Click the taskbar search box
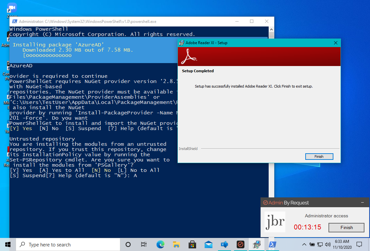This screenshot has width=370, height=251. click(68, 245)
